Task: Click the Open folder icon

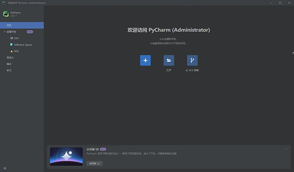Action: (169, 60)
